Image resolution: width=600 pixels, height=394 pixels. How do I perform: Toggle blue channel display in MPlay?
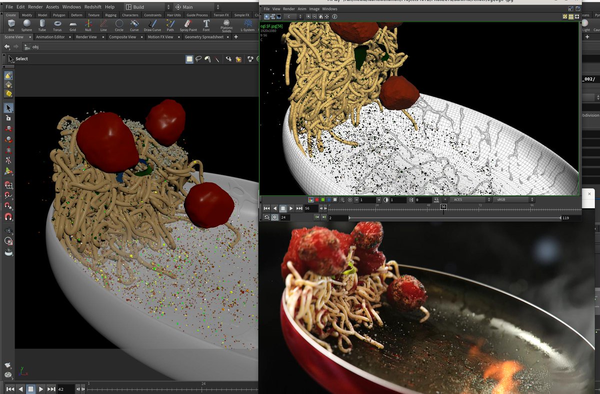click(329, 200)
